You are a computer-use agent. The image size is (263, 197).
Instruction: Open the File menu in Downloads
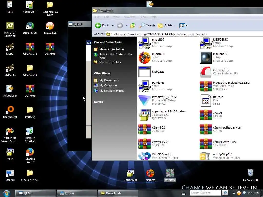tap(97, 17)
